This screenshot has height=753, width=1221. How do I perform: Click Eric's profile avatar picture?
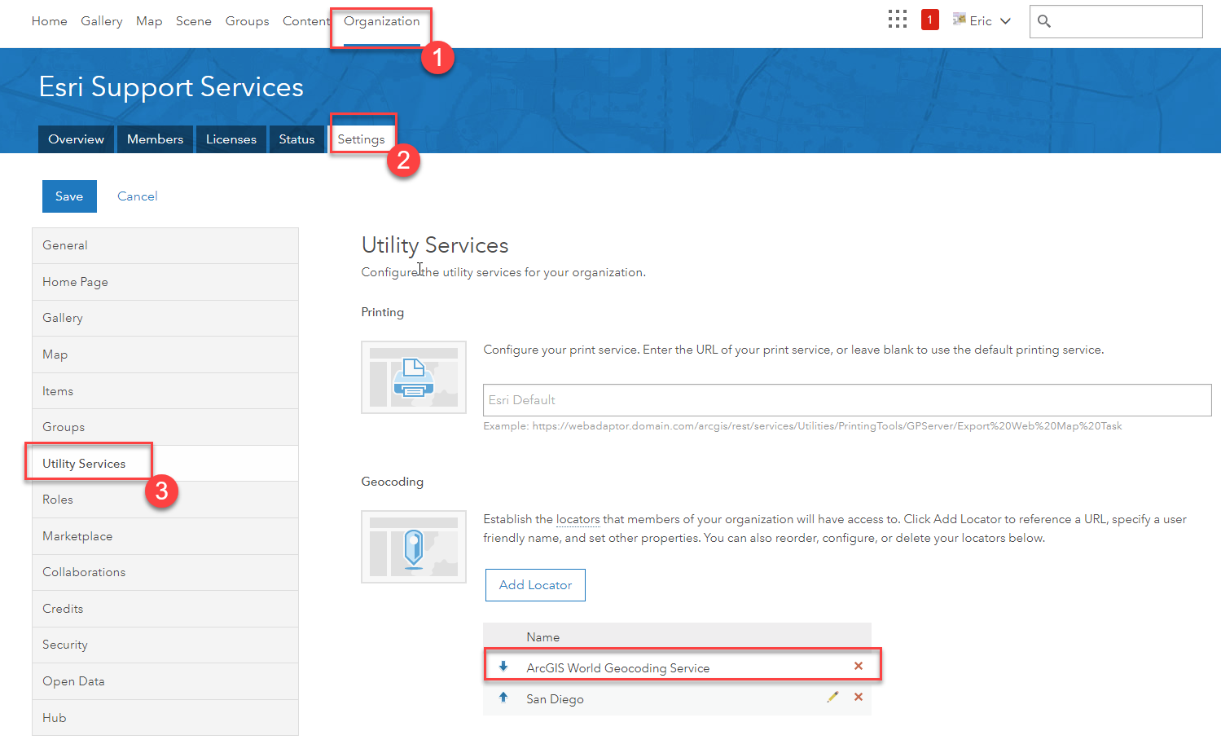[x=960, y=20]
